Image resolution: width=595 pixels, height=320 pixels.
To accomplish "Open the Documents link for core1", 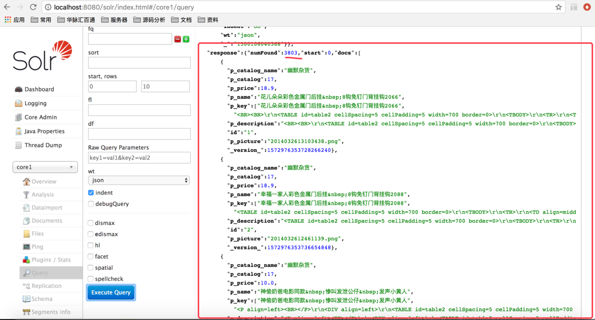I will coord(47,220).
